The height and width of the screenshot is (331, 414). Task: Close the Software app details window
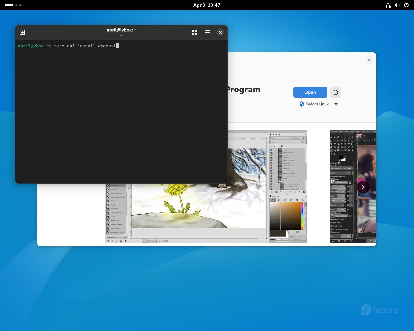[369, 60]
